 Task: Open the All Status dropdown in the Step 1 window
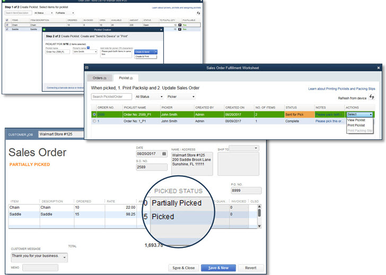[x=43, y=13]
